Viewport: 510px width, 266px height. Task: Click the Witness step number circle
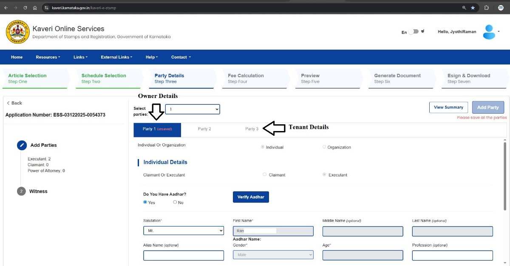coord(21,191)
